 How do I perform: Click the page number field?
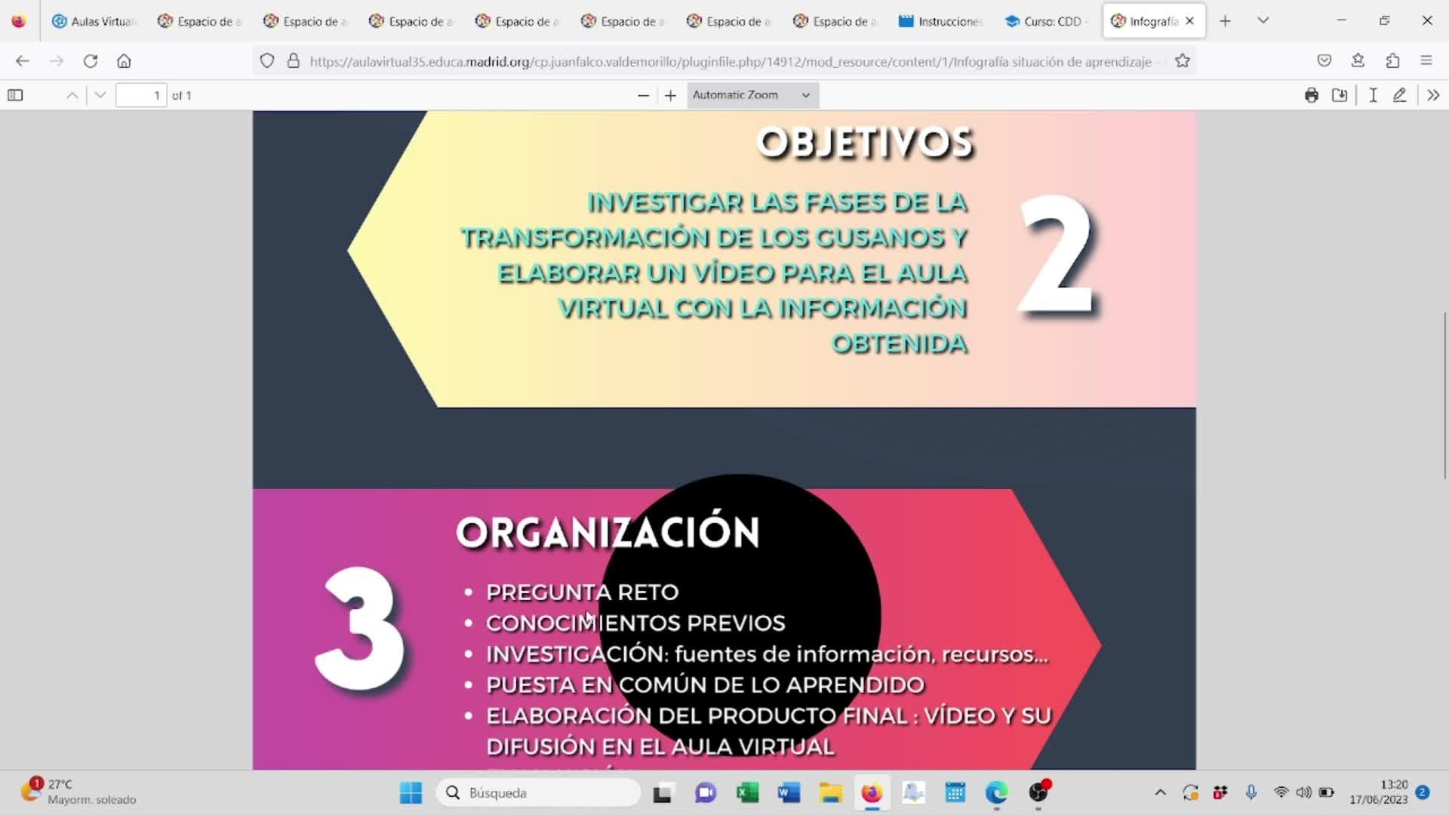click(141, 95)
